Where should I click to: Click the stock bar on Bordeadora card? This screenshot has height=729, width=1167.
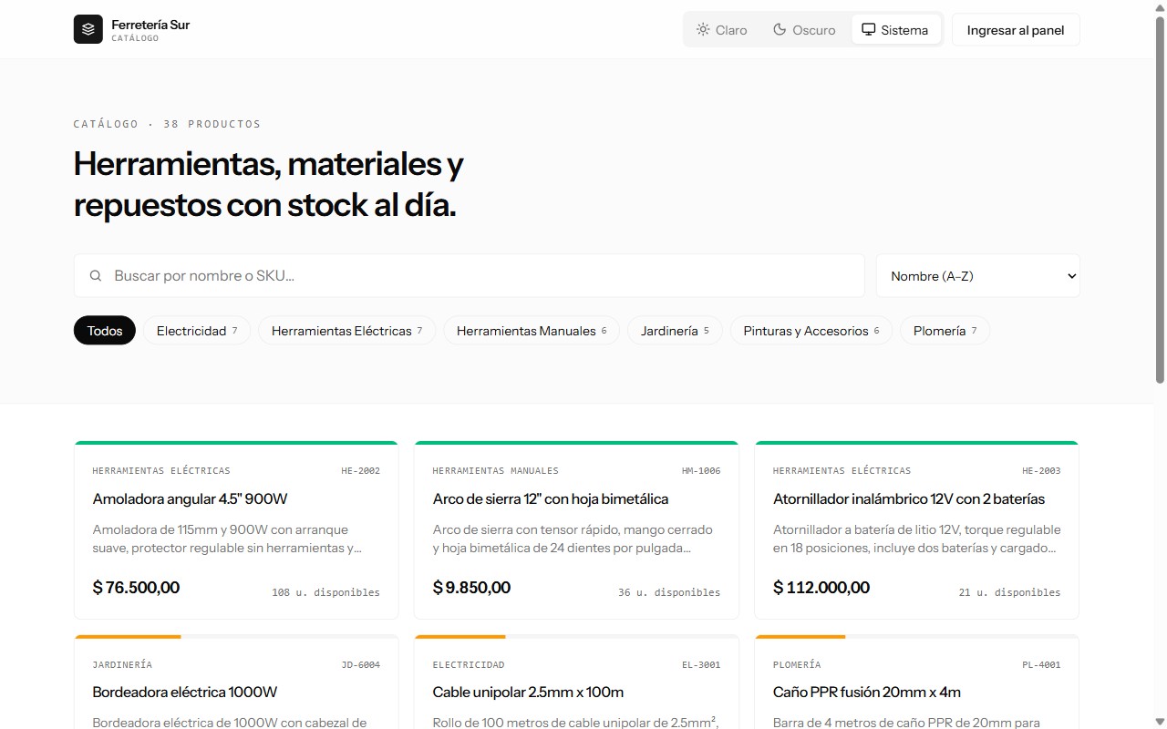(x=236, y=636)
